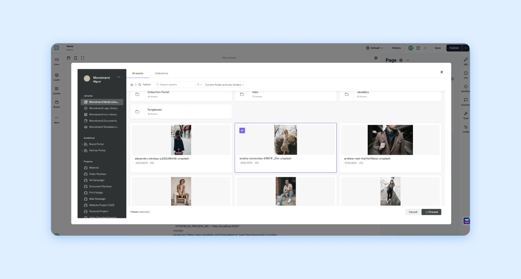This screenshot has width=521, height=279.
Task: Open the Tools panel on right rail
Action: coord(465,115)
